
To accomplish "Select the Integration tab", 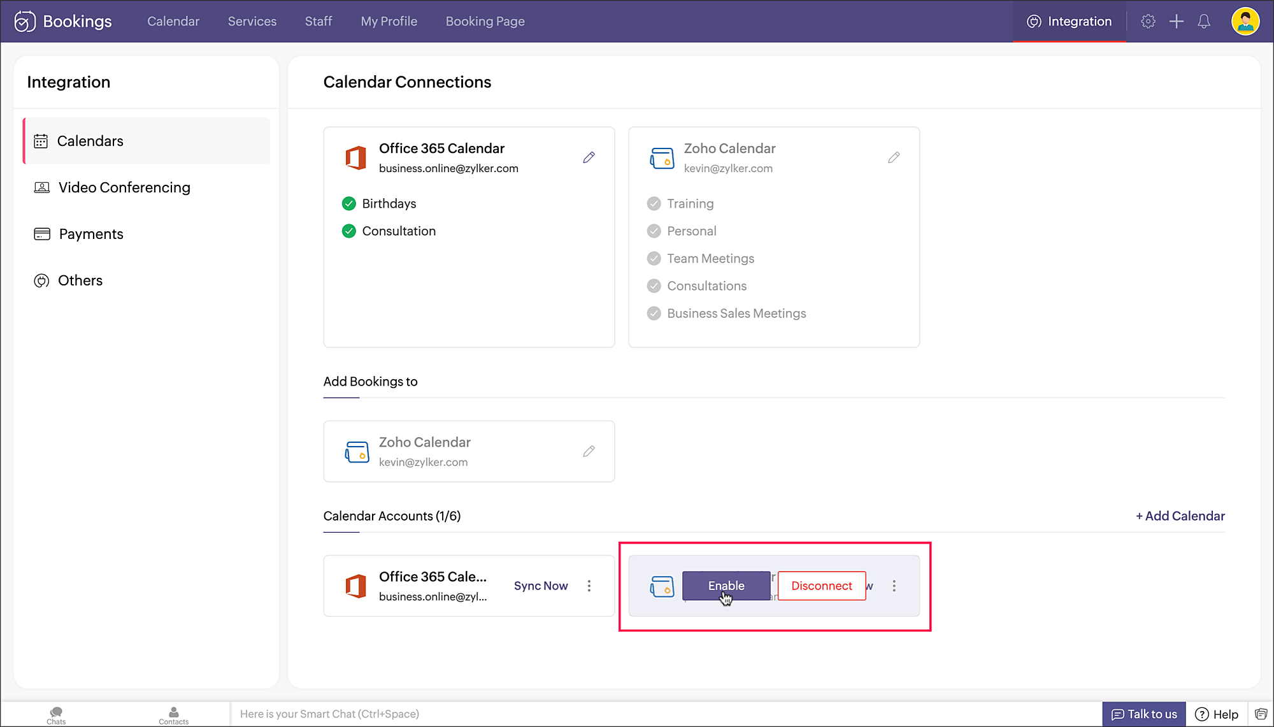I will click(1070, 22).
